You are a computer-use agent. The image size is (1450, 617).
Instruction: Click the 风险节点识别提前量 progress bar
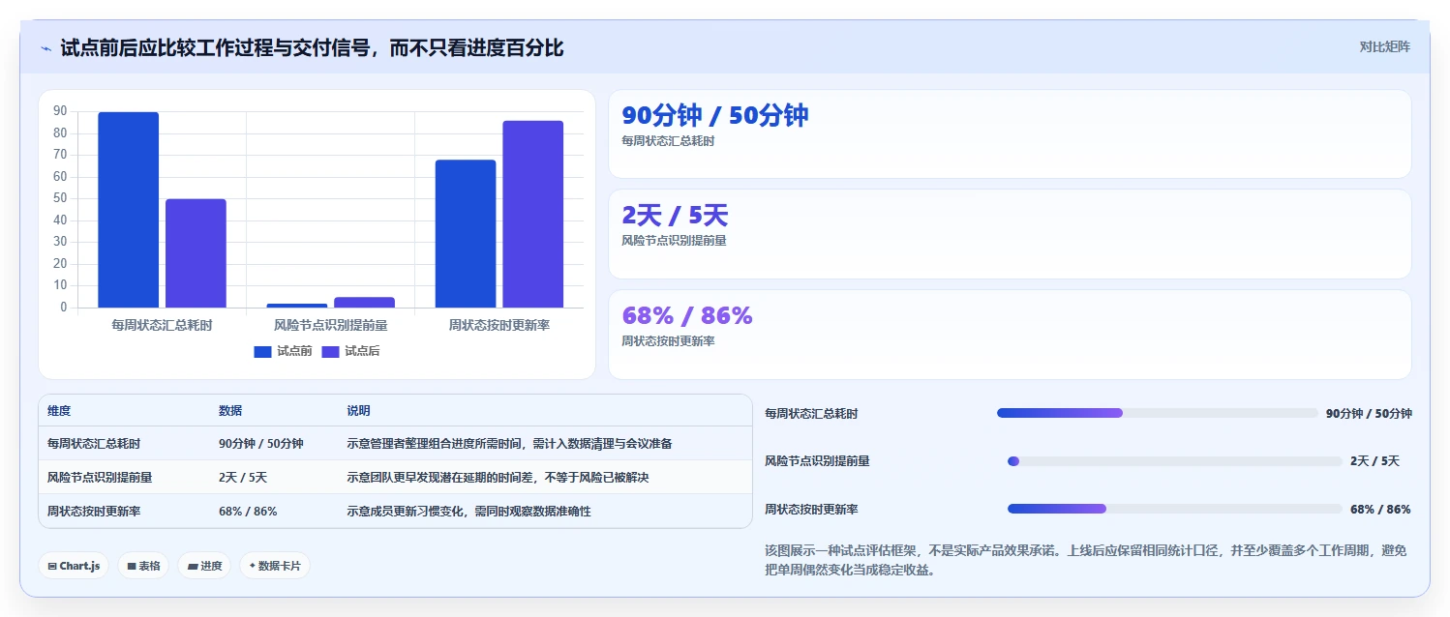click(1174, 461)
